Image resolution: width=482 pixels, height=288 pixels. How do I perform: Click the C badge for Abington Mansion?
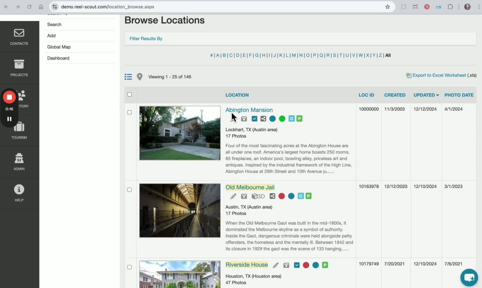(x=292, y=119)
